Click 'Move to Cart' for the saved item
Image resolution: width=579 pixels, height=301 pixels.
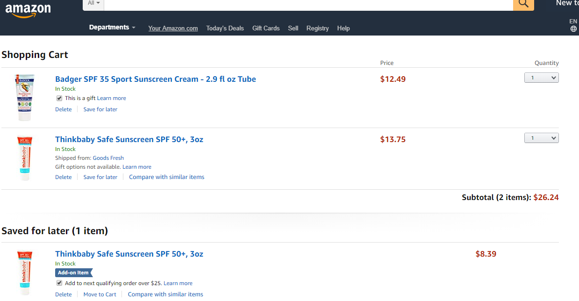pyautogui.click(x=100, y=294)
